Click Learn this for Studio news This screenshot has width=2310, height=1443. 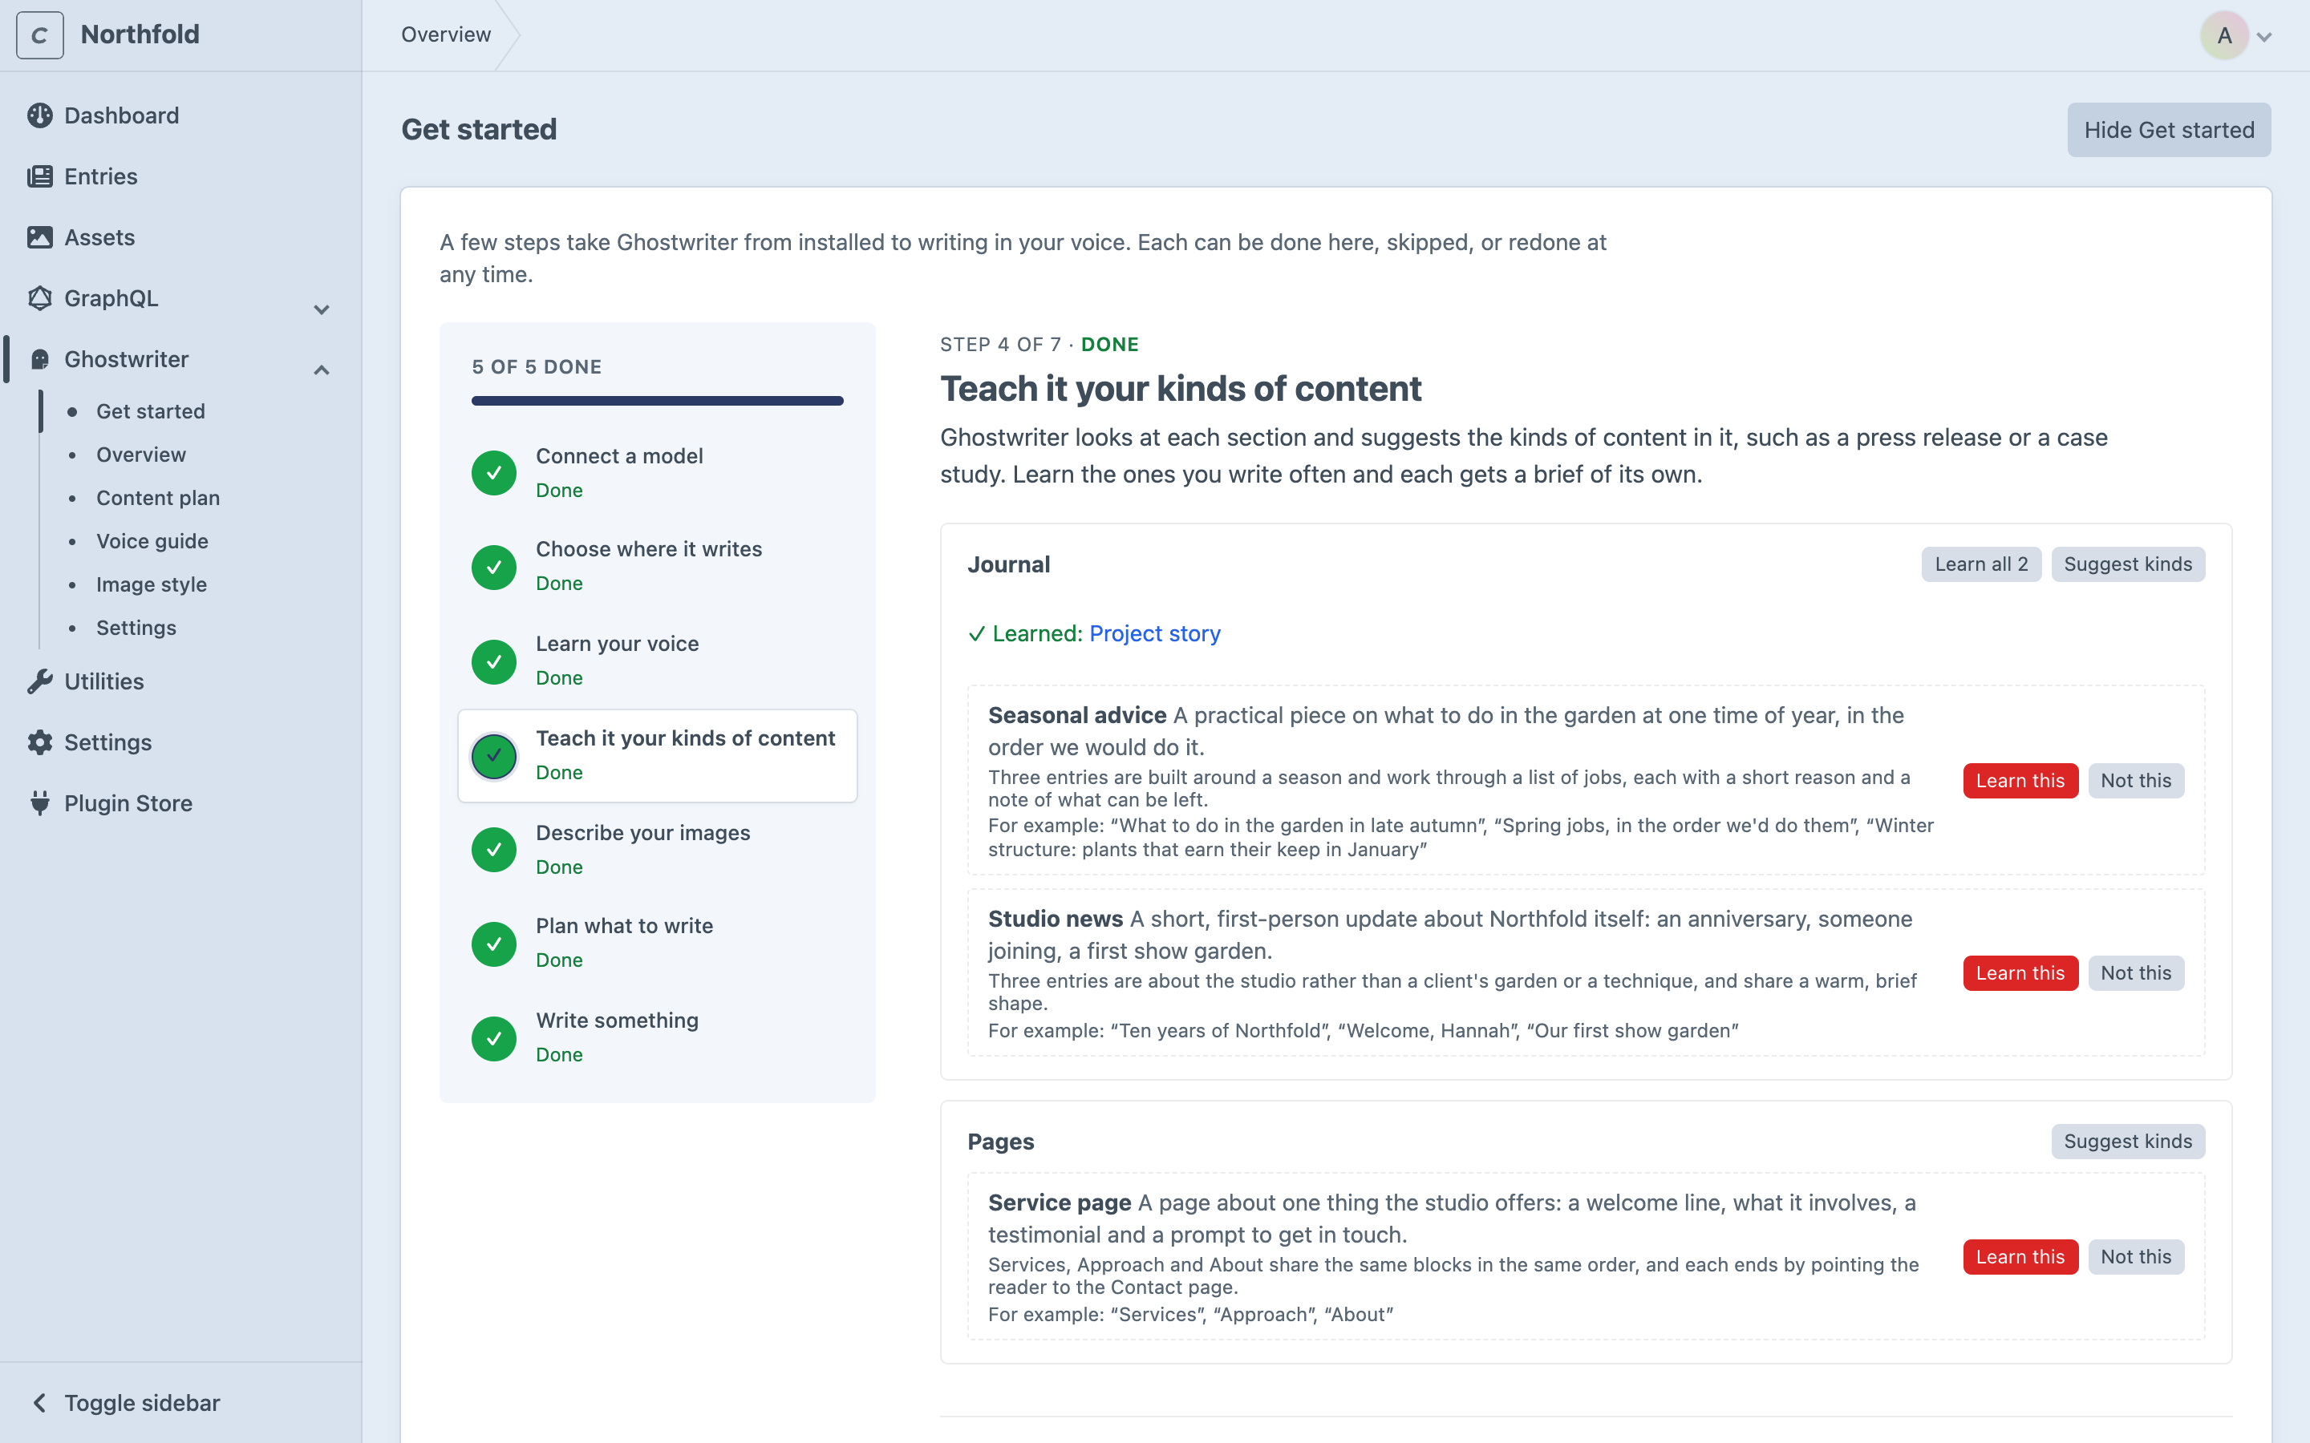pos(2020,973)
